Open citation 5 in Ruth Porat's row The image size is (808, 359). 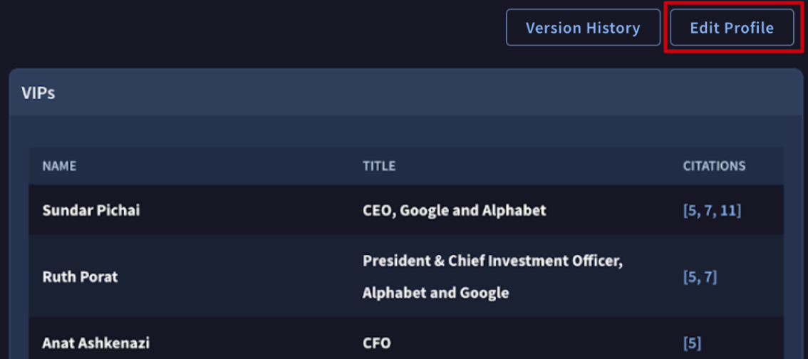click(691, 276)
